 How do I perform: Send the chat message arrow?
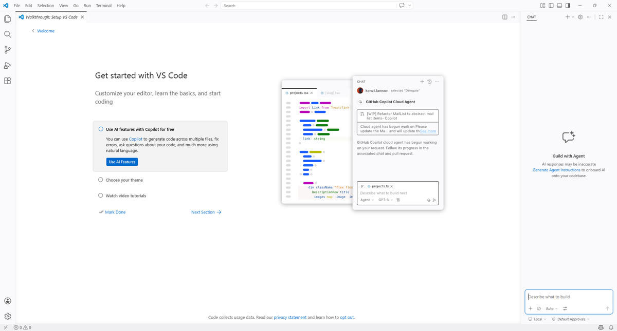tap(607, 308)
